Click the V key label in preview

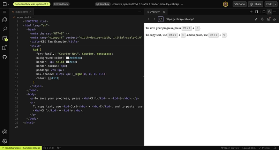pyautogui.click(x=224, y=35)
